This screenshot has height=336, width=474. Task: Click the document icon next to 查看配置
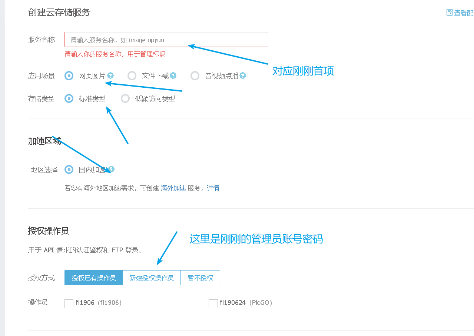click(450, 13)
